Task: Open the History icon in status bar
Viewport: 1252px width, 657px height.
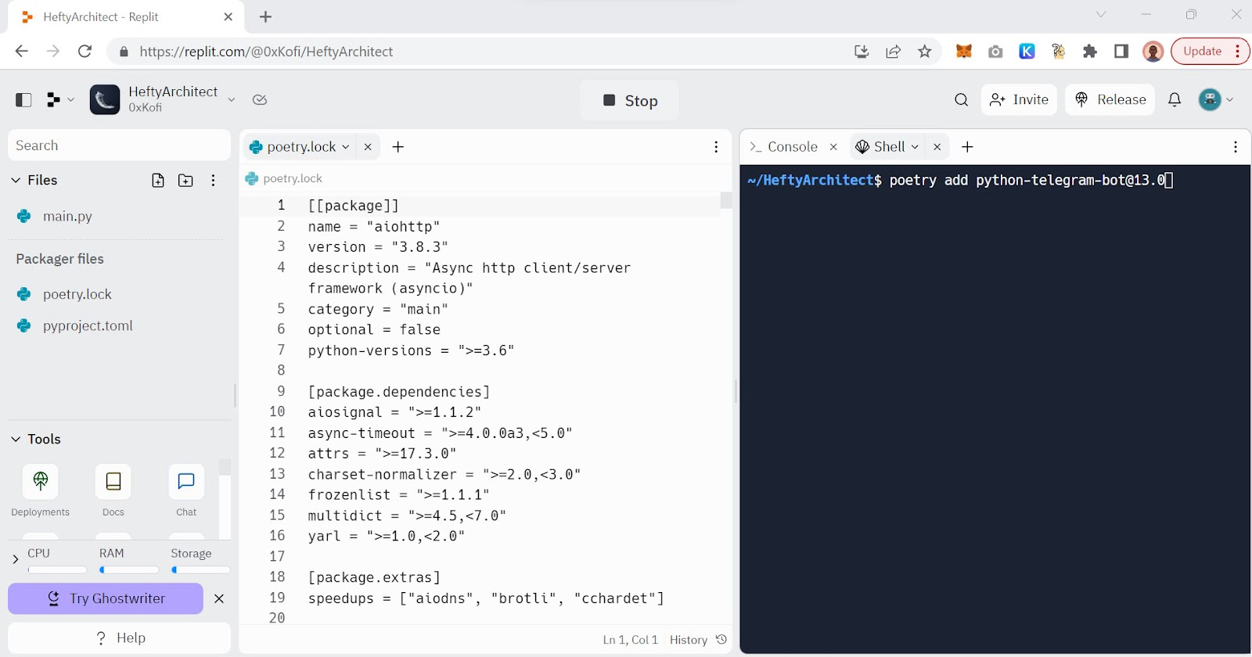Action: [721, 640]
